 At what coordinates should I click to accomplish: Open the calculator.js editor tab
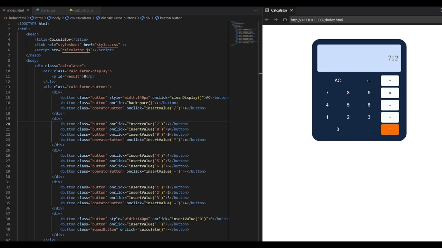point(84,10)
